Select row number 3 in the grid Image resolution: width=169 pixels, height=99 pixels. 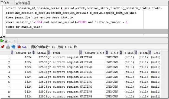click(5, 67)
